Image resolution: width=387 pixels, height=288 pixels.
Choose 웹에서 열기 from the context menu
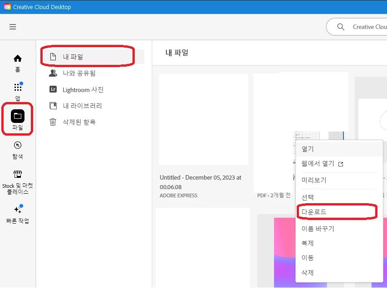[x=339, y=164]
